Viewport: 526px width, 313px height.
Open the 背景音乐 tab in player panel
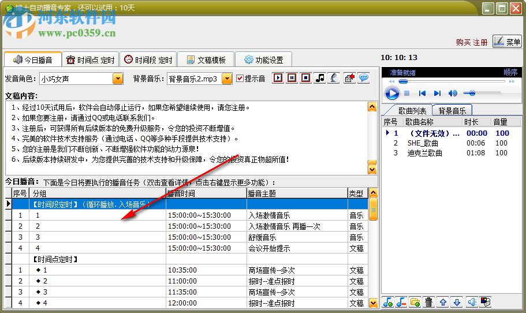(452, 110)
